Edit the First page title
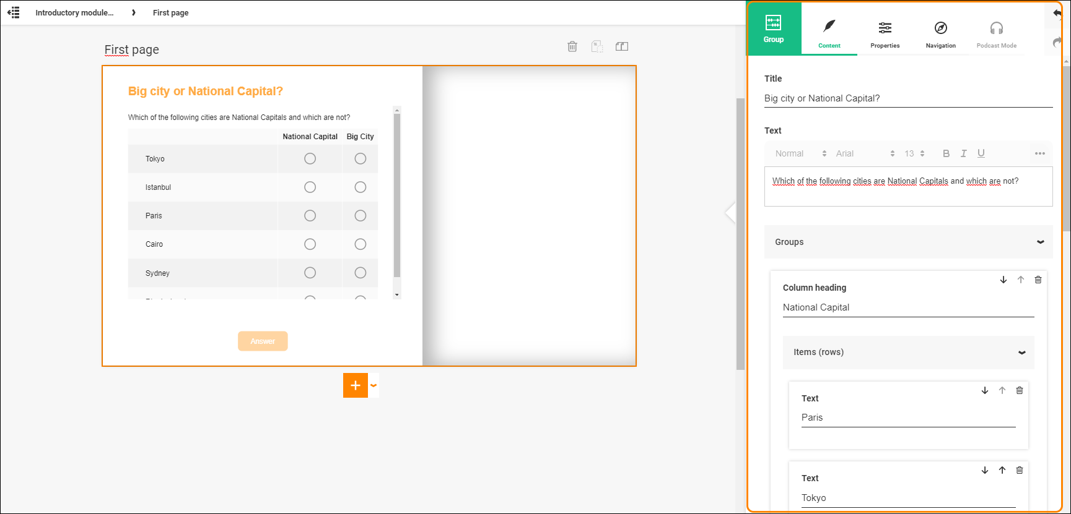The image size is (1071, 514). 132,49
